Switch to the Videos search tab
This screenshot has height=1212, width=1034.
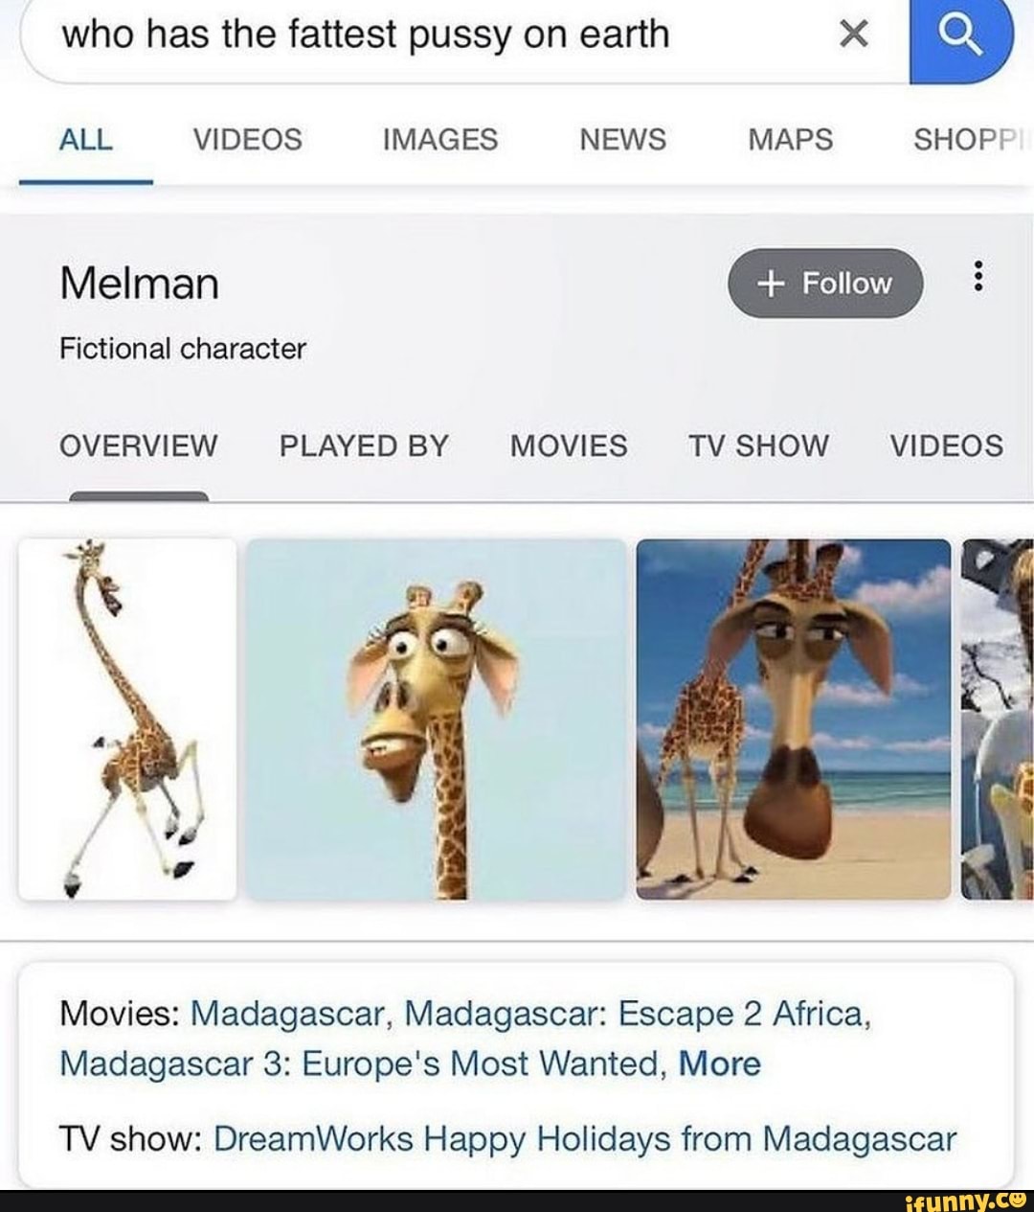247,140
